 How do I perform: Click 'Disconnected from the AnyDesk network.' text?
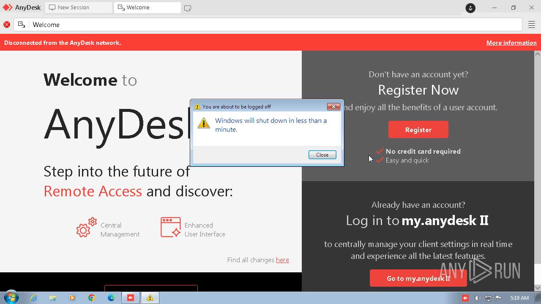coord(63,43)
